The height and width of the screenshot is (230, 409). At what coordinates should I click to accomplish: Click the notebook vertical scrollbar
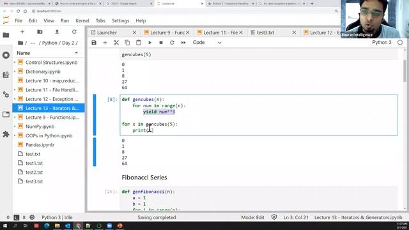pyautogui.click(x=405, y=70)
